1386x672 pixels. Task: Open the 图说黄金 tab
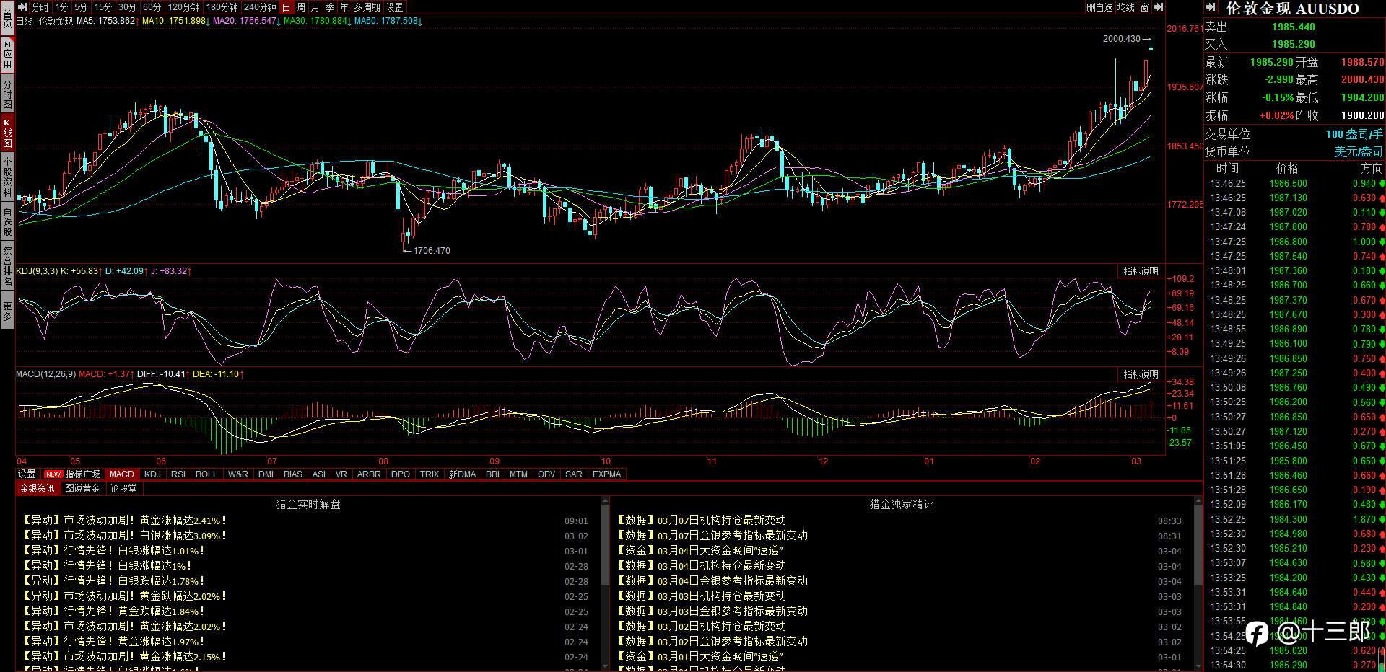(82, 488)
